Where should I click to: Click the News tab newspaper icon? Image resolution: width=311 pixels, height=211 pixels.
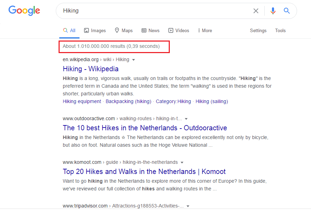click(x=144, y=30)
